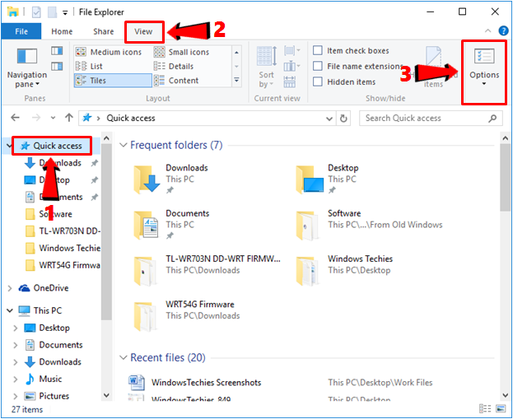
Task: Enable File name extensions
Action: pyautogui.click(x=318, y=66)
